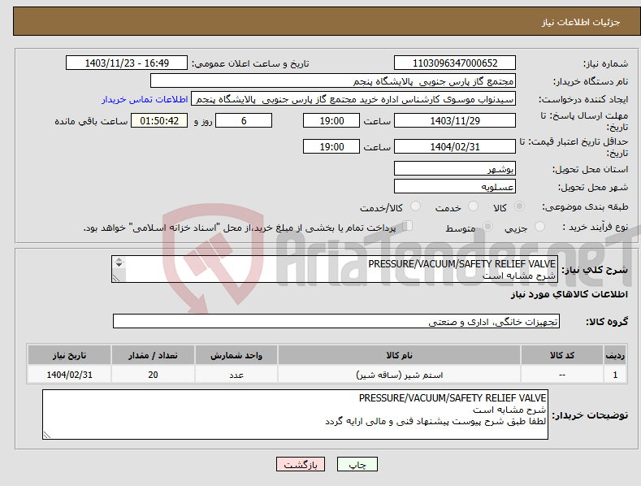Click the بازگشت (back) button
Screen dimensions: 641x486
(301, 464)
